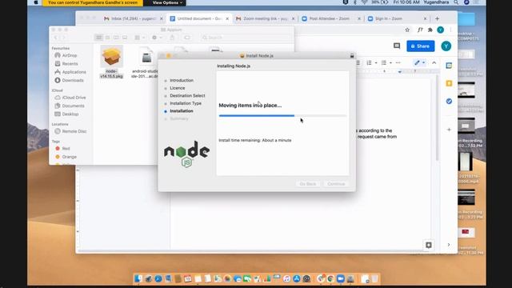Insert bulleted list in Docs toolbar
512x288 pixels.
[384, 62]
